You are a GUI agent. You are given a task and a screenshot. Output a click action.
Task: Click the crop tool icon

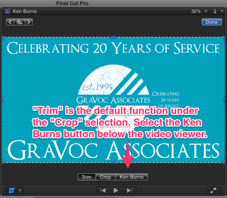11,190
